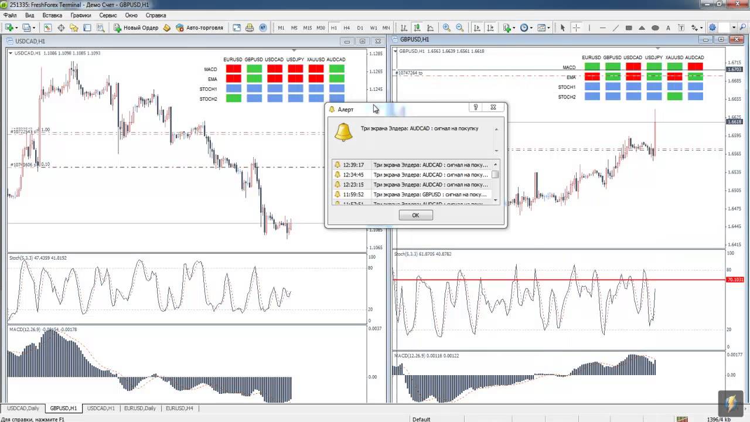Click the Новый Ордер button

coord(136,28)
